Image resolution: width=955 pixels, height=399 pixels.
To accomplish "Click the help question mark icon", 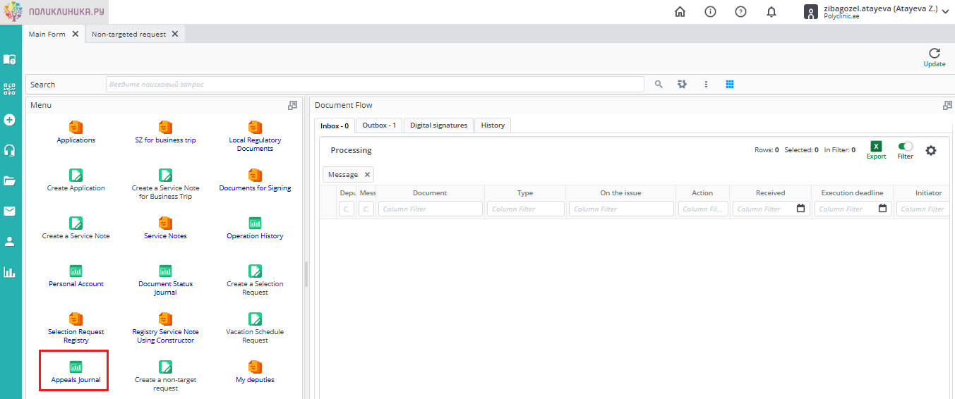I will (740, 12).
